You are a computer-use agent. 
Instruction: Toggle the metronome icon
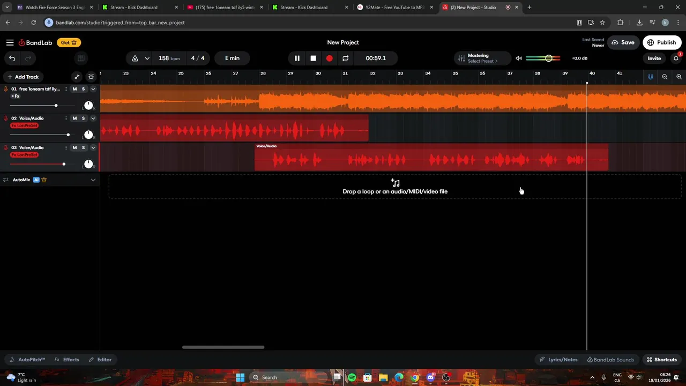click(x=135, y=58)
